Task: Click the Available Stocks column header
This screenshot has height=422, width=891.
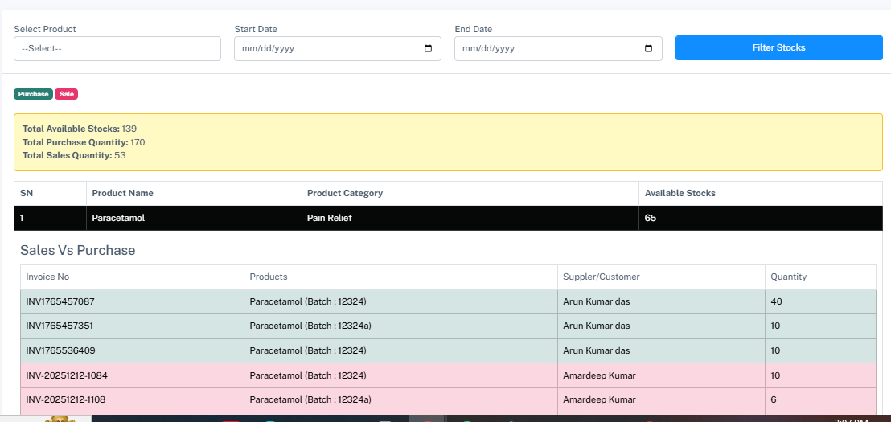Action: (680, 193)
